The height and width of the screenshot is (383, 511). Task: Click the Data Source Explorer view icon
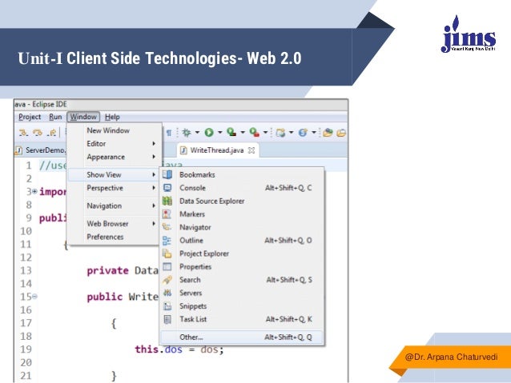click(x=167, y=201)
